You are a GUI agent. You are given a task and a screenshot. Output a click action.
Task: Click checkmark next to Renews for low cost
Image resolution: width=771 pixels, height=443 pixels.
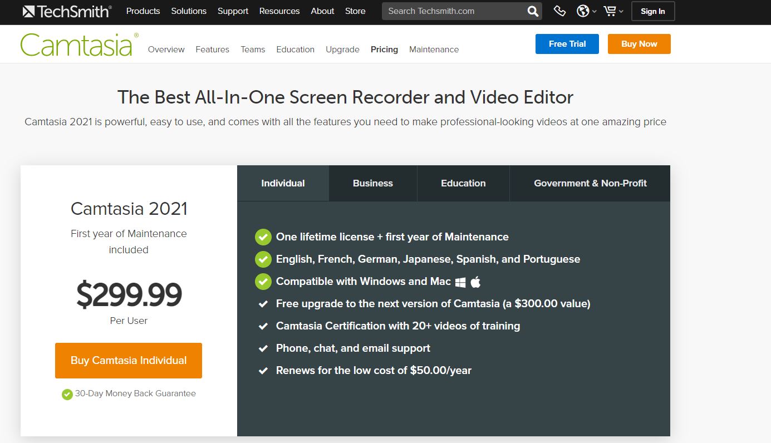[x=263, y=371]
